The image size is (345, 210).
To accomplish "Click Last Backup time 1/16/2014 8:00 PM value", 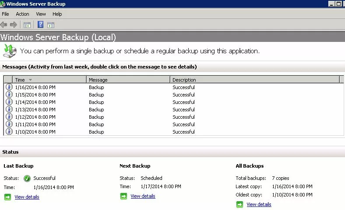I will coord(54,187).
